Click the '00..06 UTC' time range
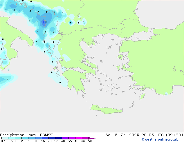Screen dimensions: 184x142 [x=152, y=135]
